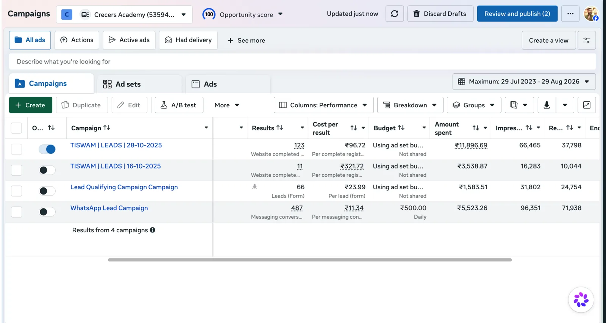
Task: Tick the checkbox for WhatsApp Lead Campaign row
Action: [16, 212]
